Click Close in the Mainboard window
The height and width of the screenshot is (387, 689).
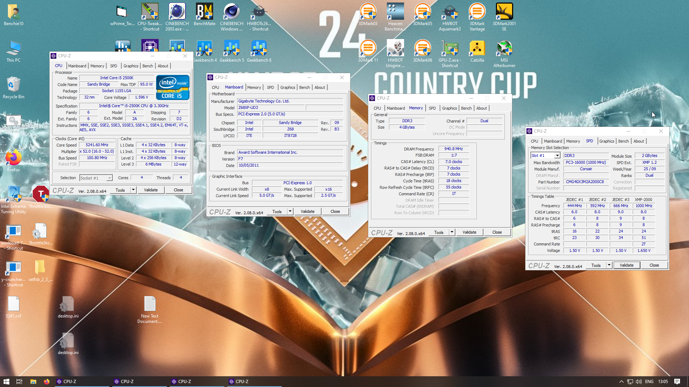coord(335,211)
